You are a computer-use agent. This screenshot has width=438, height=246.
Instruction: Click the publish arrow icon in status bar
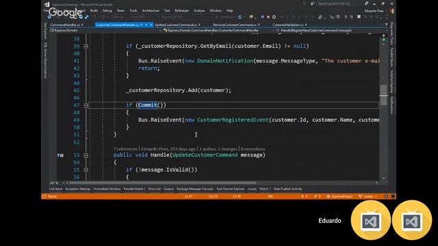click(x=302, y=196)
